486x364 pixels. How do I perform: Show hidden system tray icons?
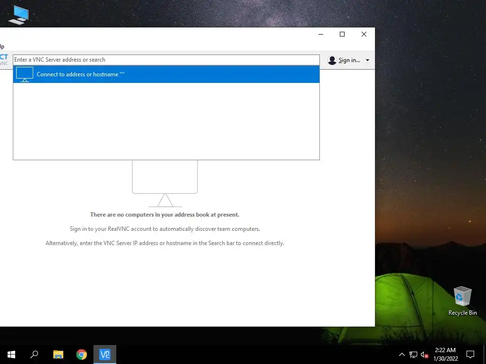[x=402, y=355]
